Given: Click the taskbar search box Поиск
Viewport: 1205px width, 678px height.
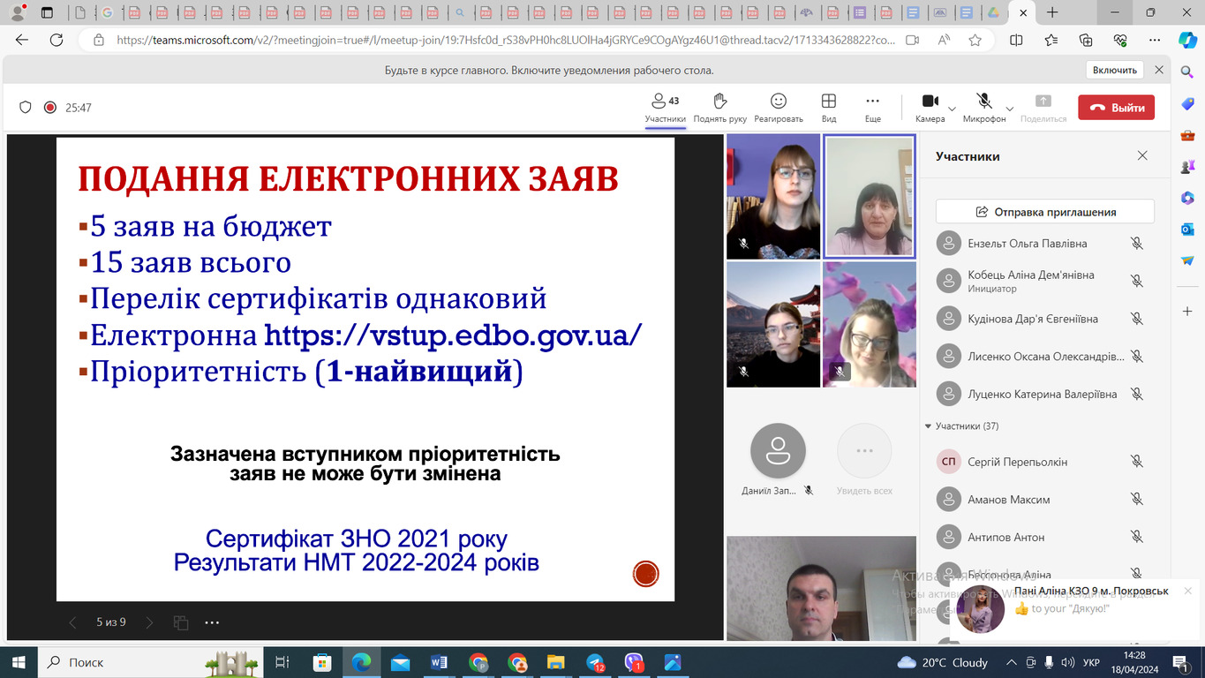Looking at the screenshot, I should 150,662.
